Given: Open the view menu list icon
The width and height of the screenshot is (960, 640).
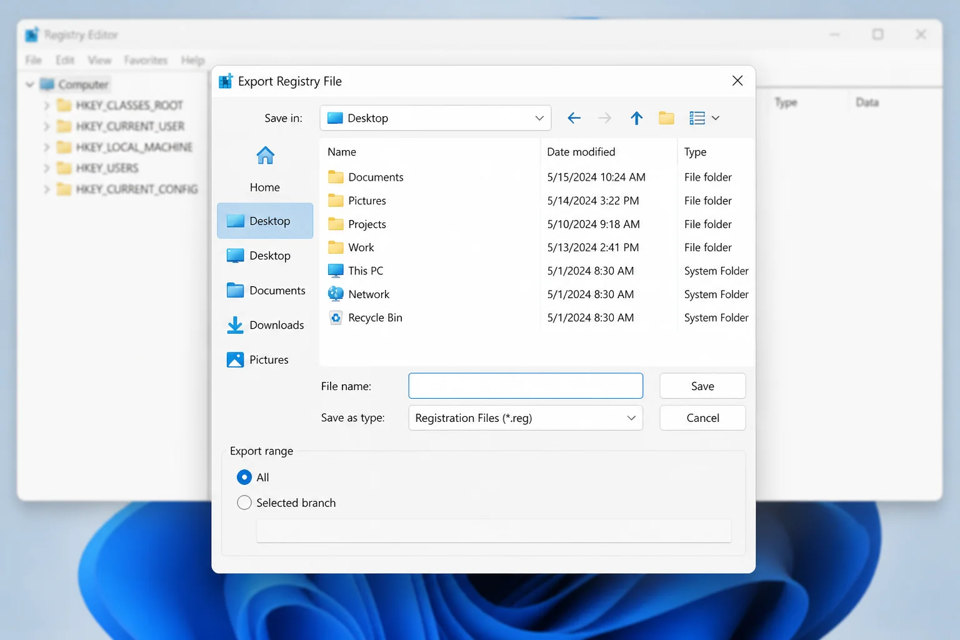Looking at the screenshot, I should [x=697, y=118].
